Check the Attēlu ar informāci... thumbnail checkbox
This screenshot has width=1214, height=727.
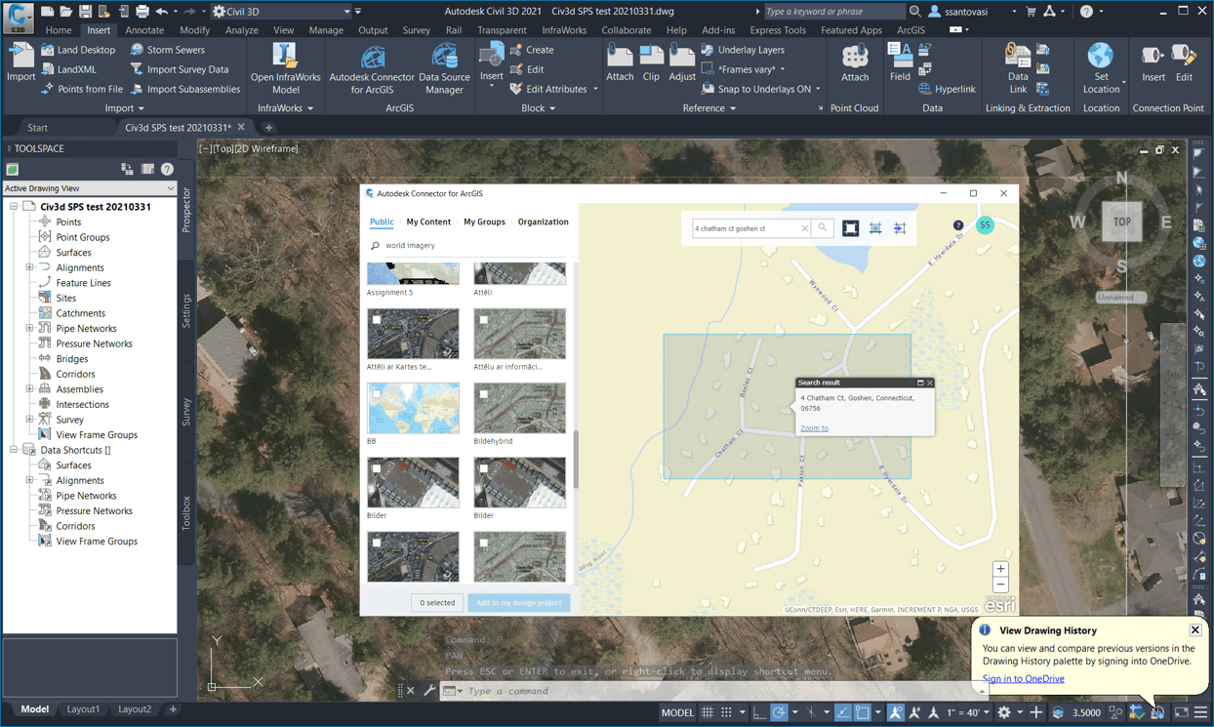[483, 320]
